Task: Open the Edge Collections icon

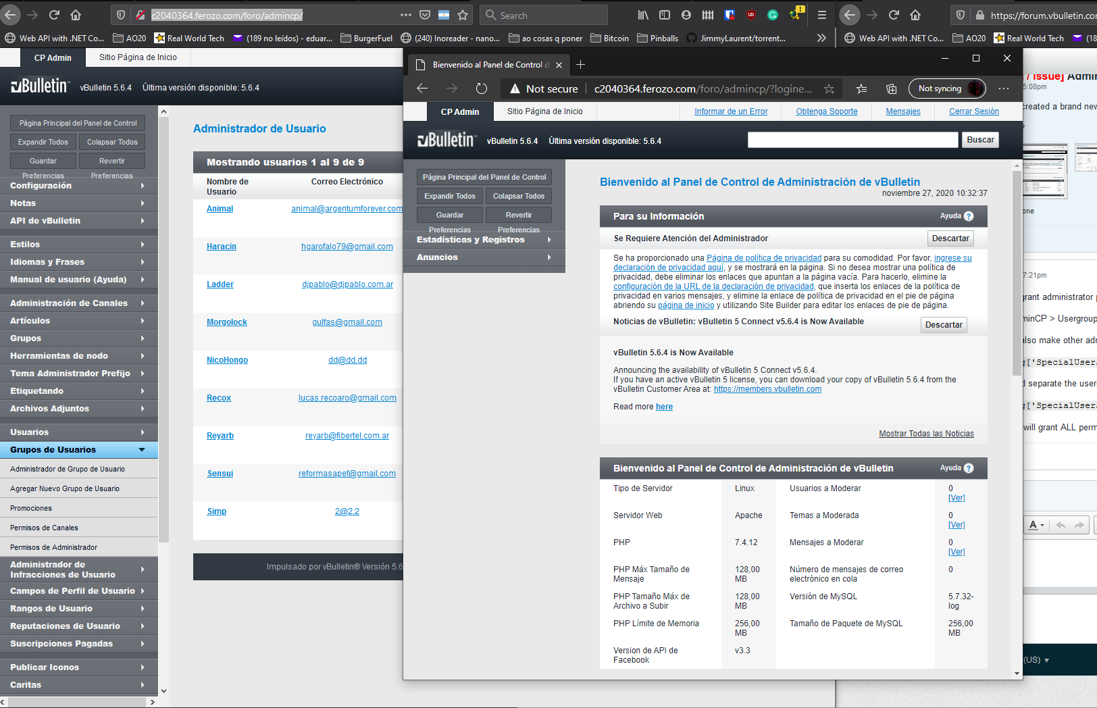Action: click(892, 88)
